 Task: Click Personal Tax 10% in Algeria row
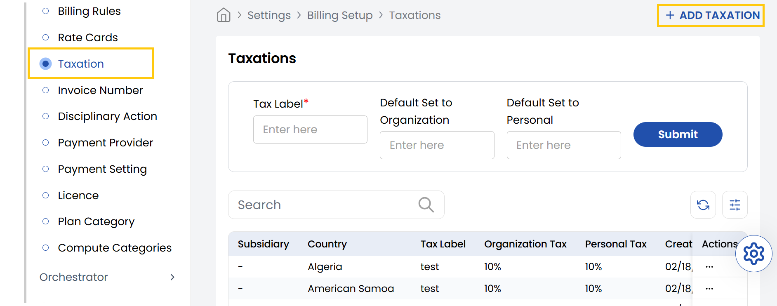pos(593,267)
